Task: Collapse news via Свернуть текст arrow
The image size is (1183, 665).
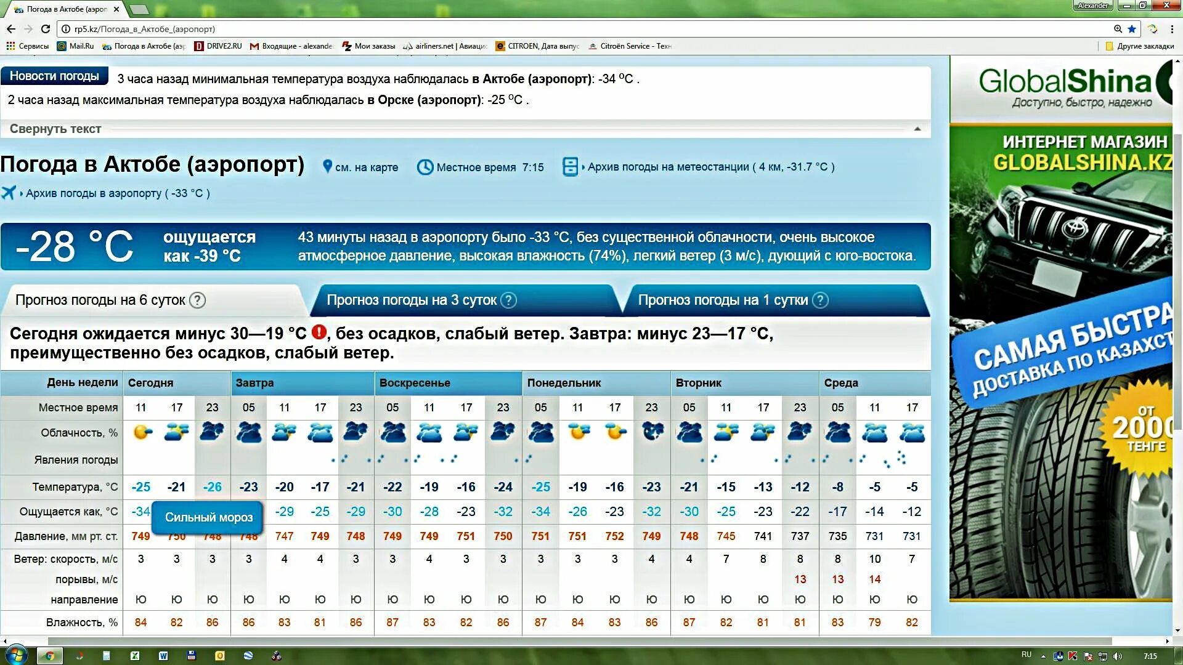Action: (917, 129)
